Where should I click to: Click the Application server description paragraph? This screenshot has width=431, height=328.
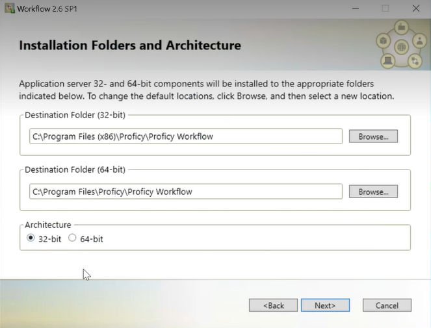207,90
